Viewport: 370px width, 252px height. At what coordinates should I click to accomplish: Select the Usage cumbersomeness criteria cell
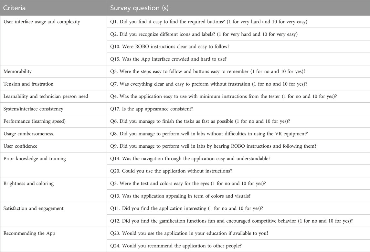[x=53, y=133]
